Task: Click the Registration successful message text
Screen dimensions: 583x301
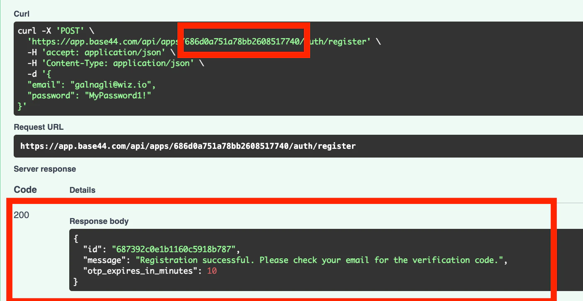Action: 320,260
